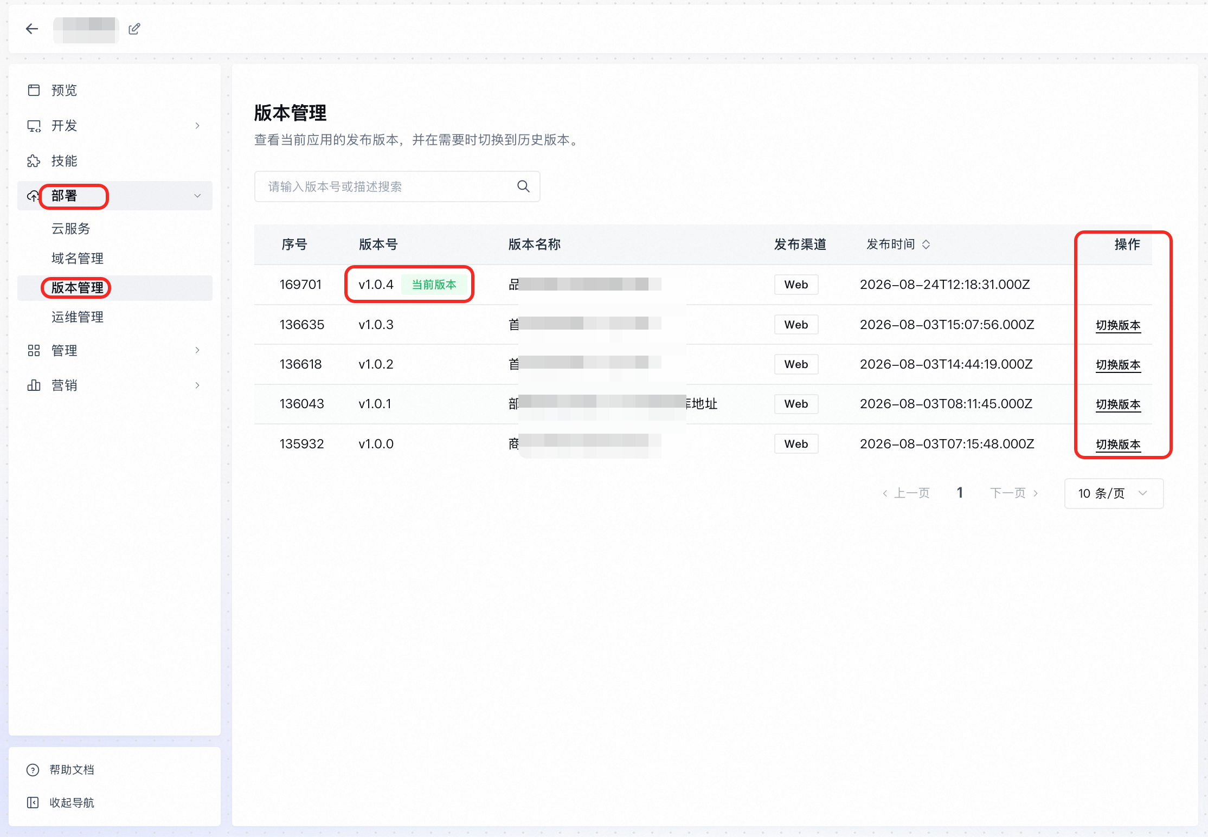Click the 发布渠道 column header
Image resolution: width=1208 pixels, height=837 pixels.
point(800,244)
